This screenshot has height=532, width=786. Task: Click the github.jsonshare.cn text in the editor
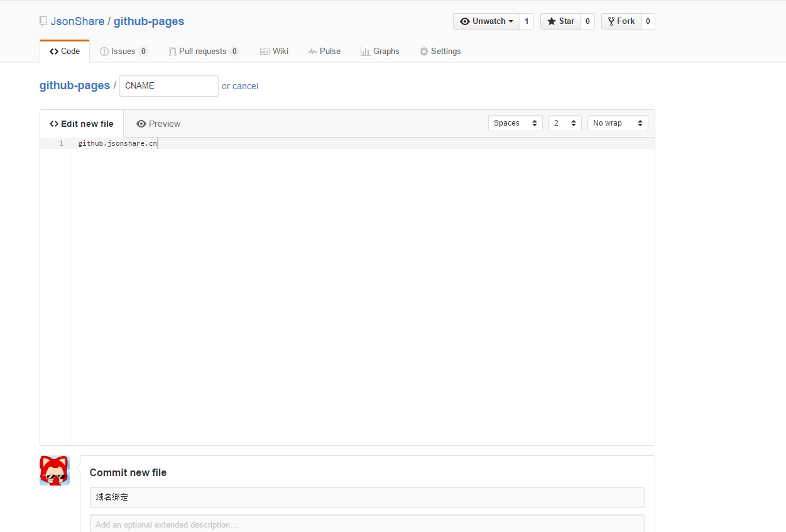(x=117, y=143)
